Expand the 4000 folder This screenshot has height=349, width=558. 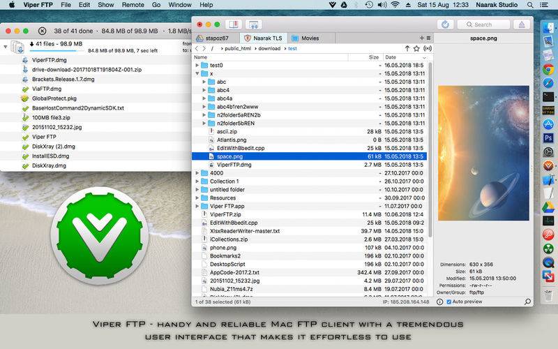pyautogui.click(x=197, y=172)
